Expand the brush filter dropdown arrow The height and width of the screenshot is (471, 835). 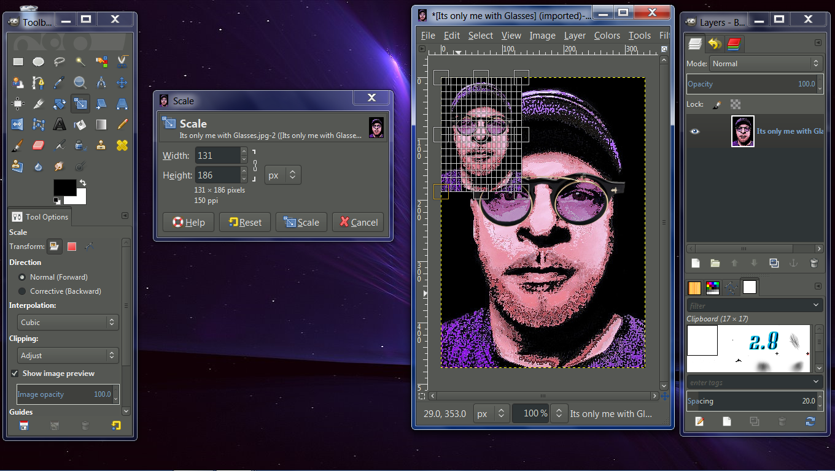pos(816,305)
